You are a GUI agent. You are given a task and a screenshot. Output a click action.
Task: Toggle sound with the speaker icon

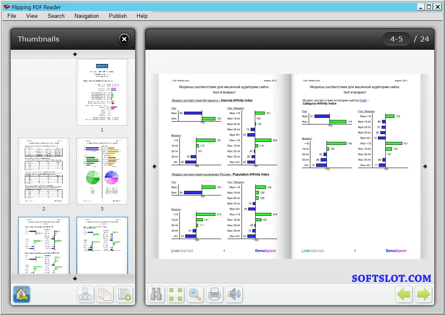click(234, 294)
